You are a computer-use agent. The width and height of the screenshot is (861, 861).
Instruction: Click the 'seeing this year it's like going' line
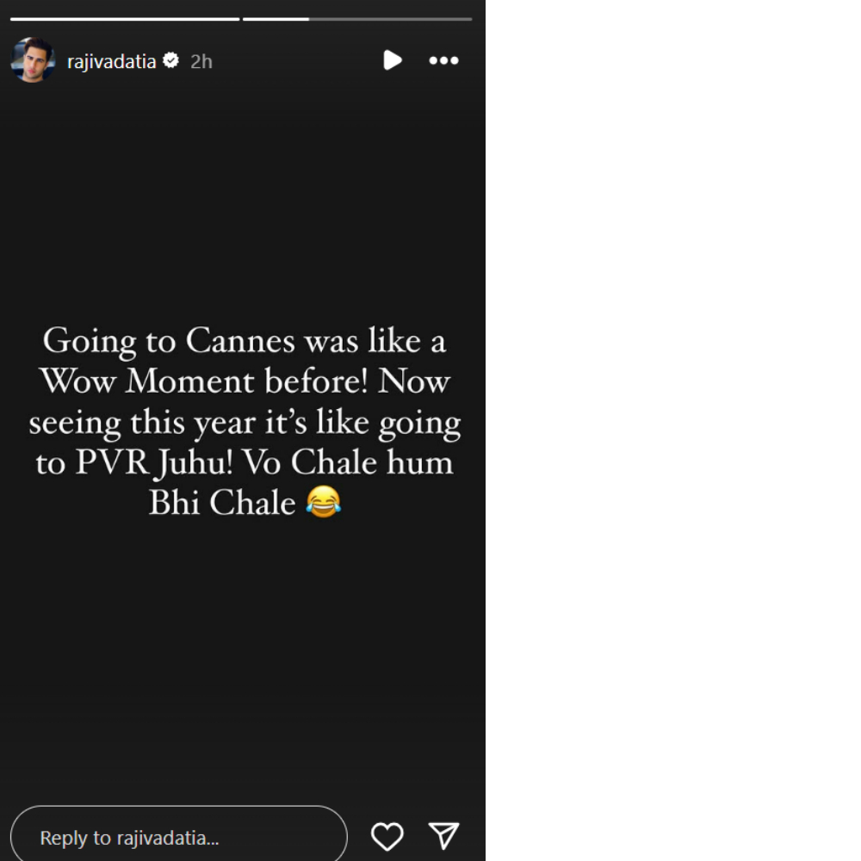click(x=245, y=423)
